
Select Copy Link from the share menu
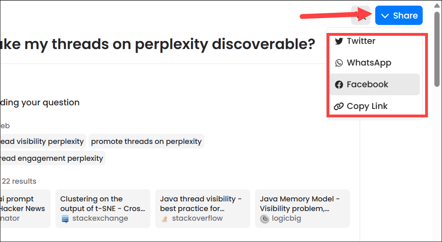pos(367,106)
